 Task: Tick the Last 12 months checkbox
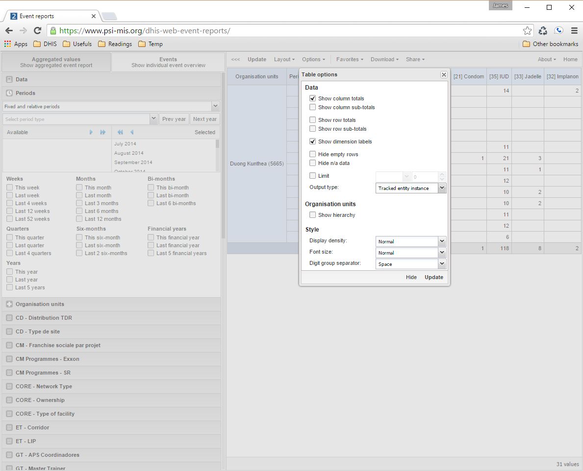(79, 219)
